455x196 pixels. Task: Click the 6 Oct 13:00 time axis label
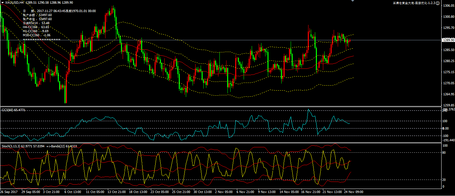tap(73, 192)
